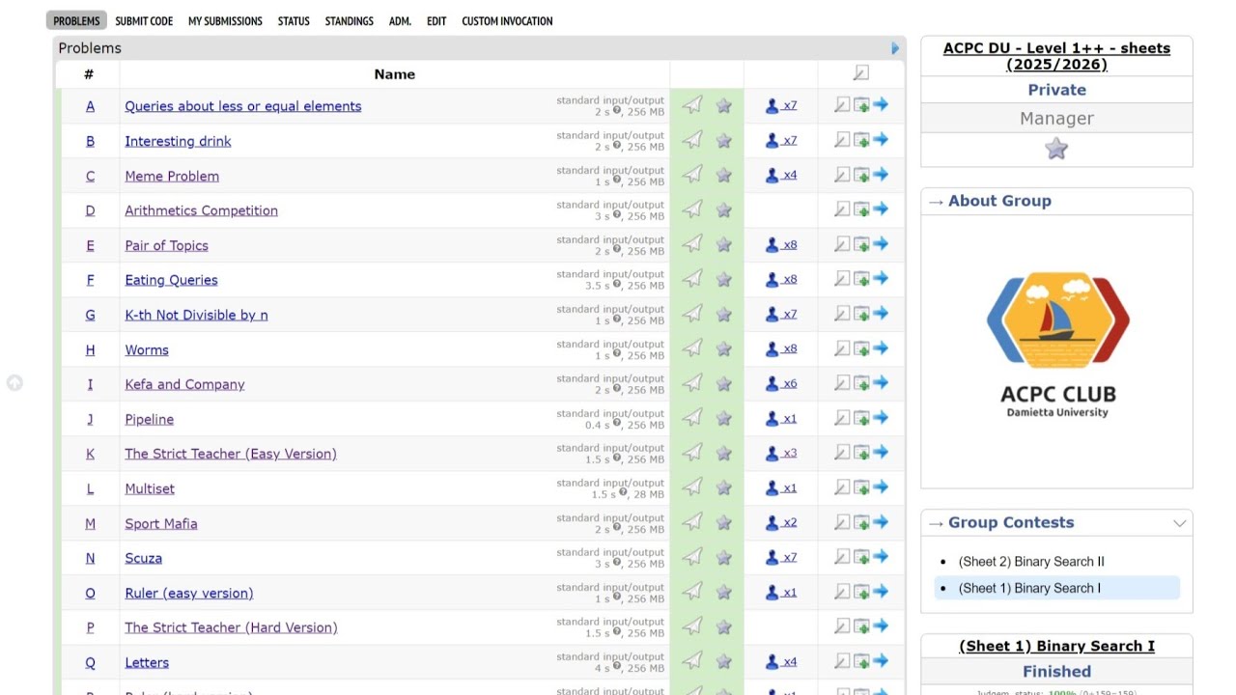The image size is (1236, 695).
Task: Click submit icon for The Strict Teacher (Hard Version)
Action: tap(692, 626)
